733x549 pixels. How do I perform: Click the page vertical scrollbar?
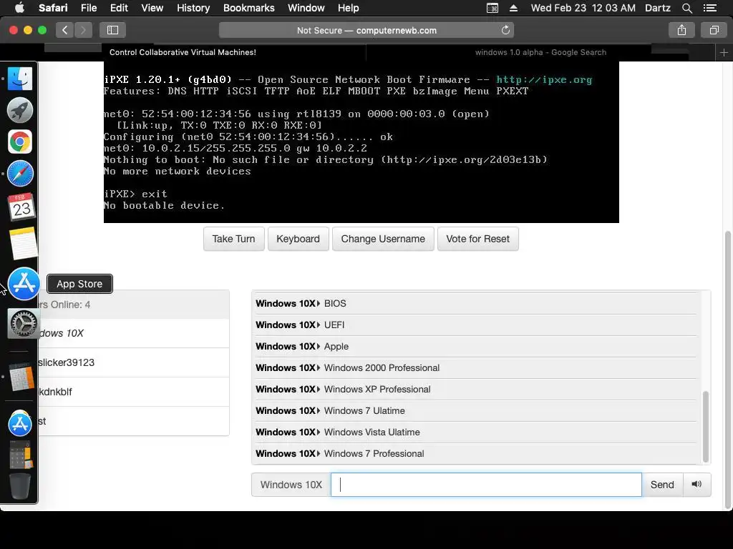pos(727,369)
